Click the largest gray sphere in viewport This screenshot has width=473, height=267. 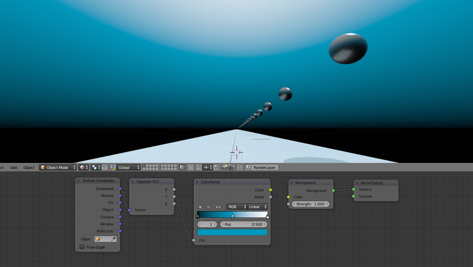[x=348, y=49]
